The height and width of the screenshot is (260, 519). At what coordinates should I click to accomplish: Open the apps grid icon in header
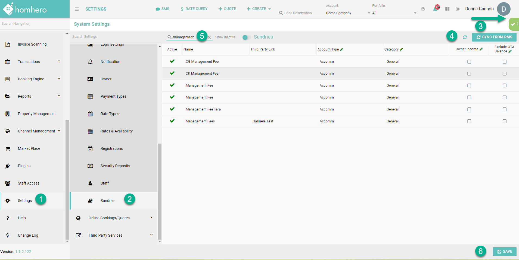[x=447, y=9]
